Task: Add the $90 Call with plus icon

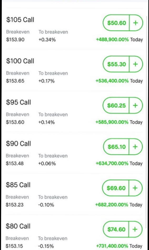Action: (x=135, y=147)
